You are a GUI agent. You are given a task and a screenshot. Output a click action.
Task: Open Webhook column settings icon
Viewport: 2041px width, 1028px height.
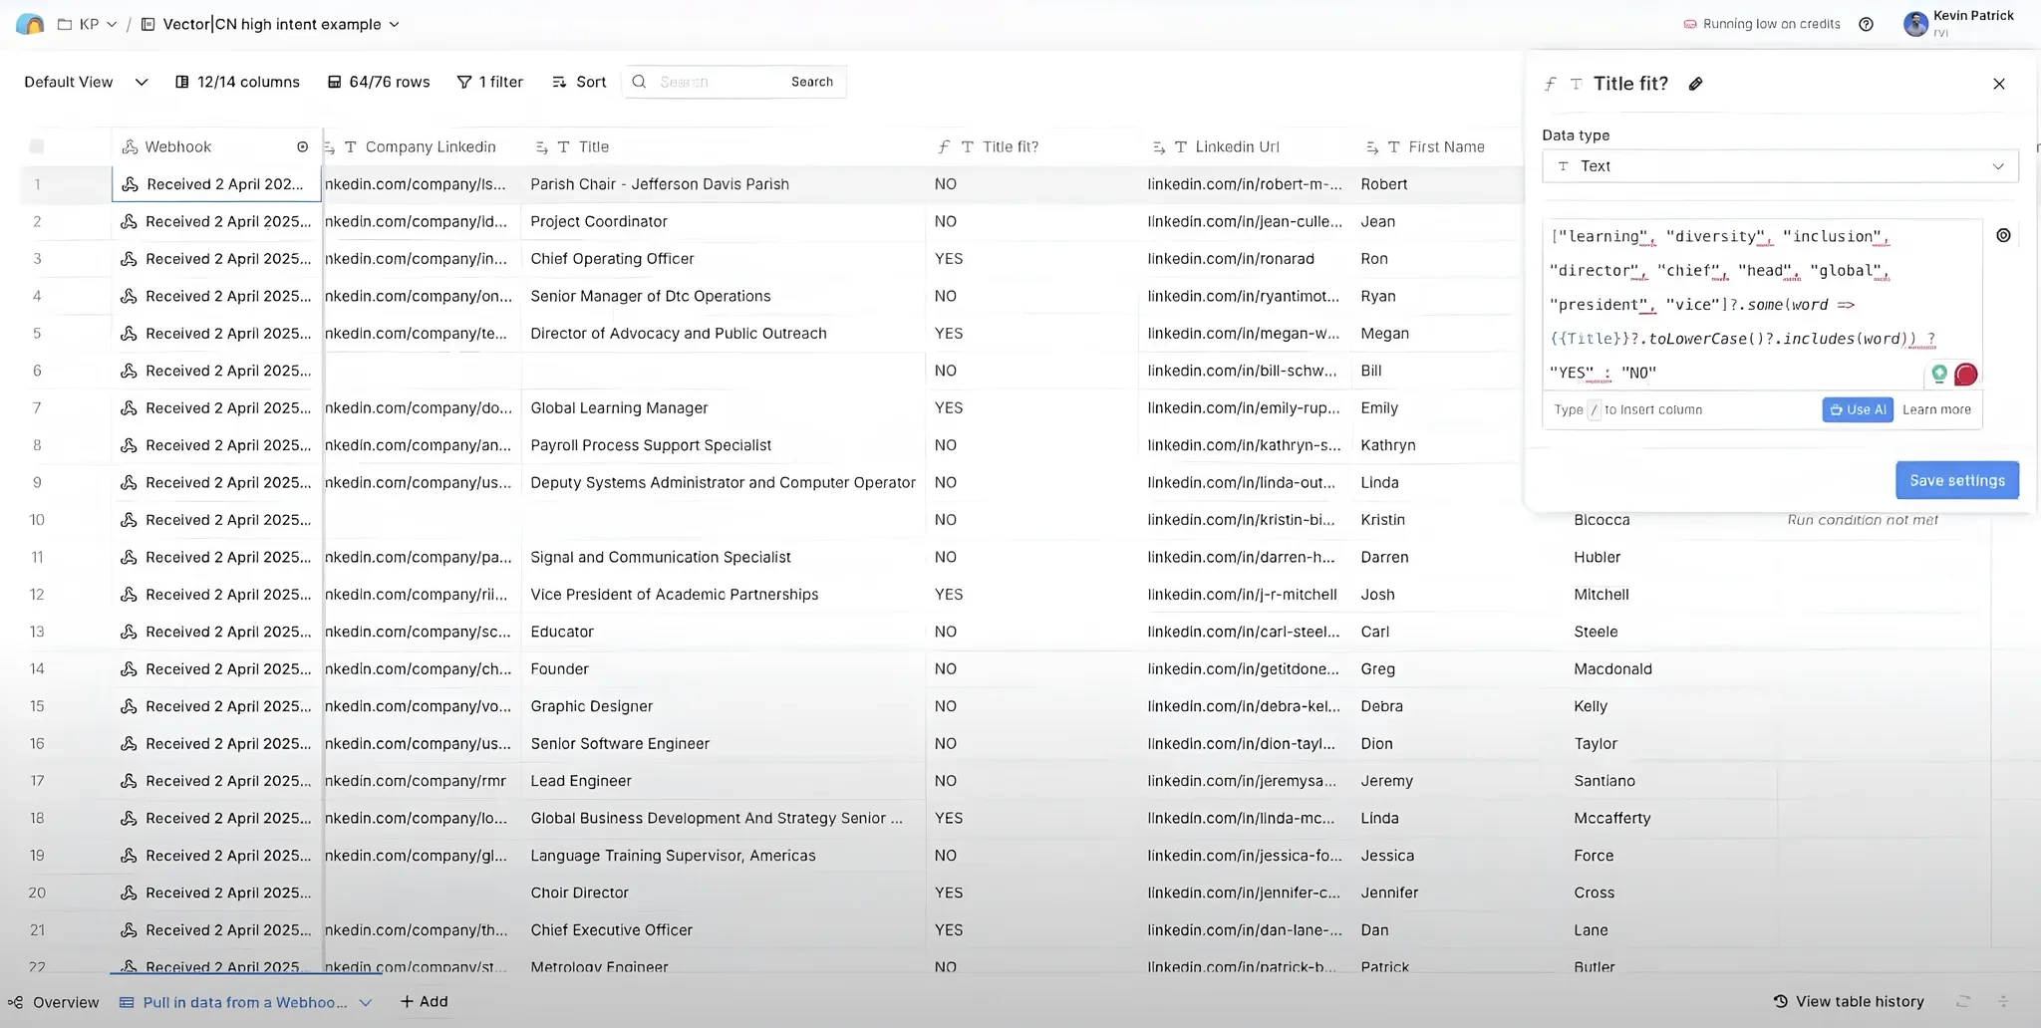tap(303, 146)
